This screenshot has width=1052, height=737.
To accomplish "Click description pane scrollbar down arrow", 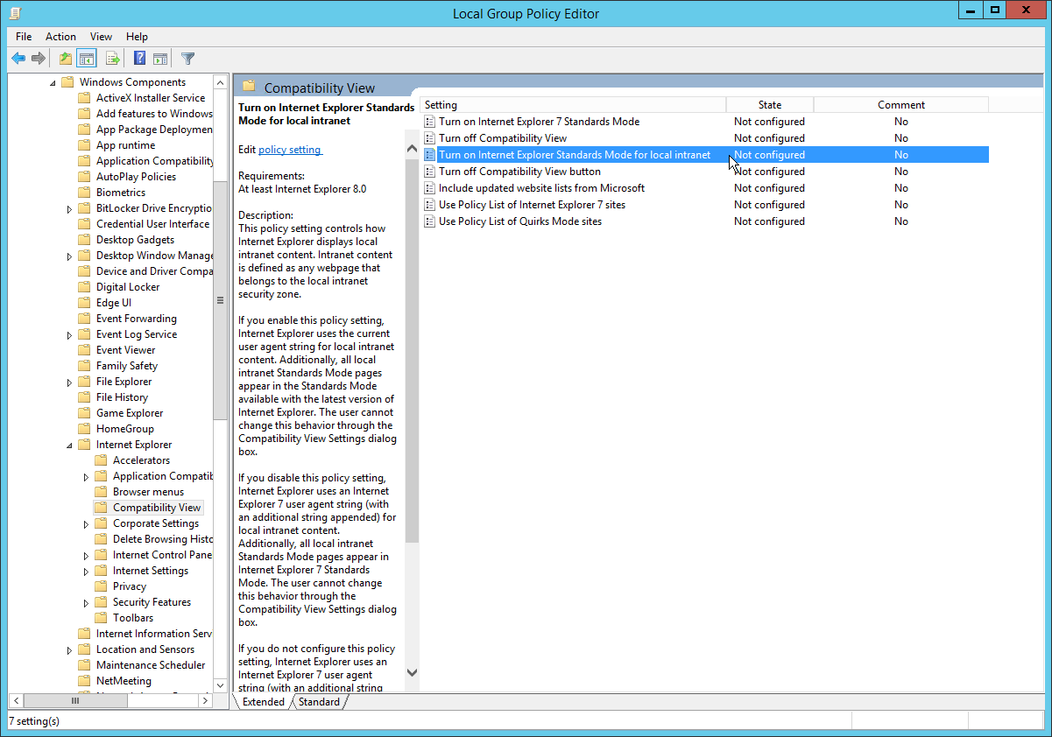I will point(412,673).
